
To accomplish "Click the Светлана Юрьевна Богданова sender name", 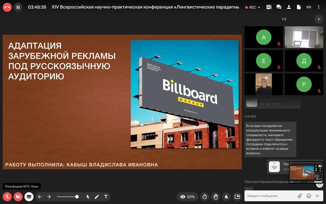I will [x=267, y=182].
